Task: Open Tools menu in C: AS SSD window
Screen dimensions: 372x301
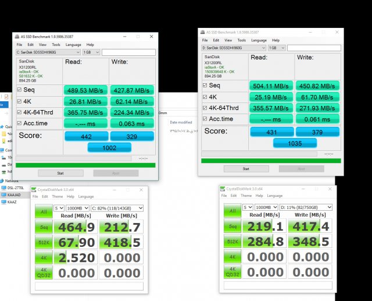Action: tap(56, 44)
